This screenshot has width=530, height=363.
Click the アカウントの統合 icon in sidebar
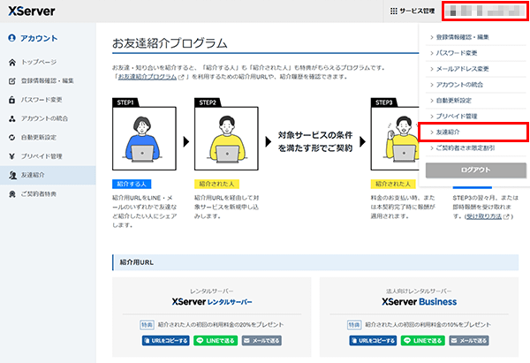tap(12, 119)
